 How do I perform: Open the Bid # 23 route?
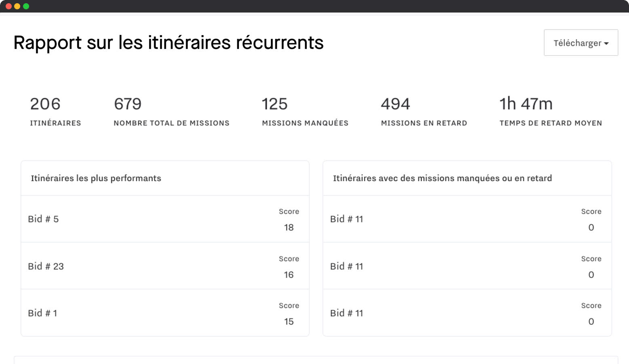(x=165, y=266)
